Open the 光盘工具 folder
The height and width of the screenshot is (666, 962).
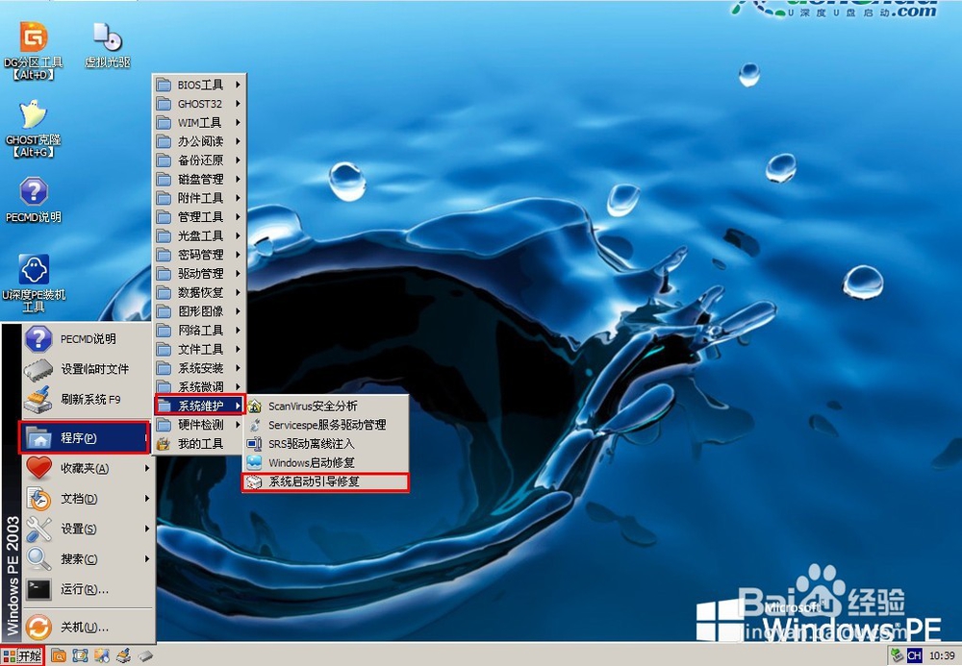pyautogui.click(x=199, y=235)
